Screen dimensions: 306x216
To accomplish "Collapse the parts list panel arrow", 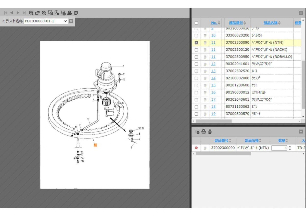I will click(x=301, y=13).
